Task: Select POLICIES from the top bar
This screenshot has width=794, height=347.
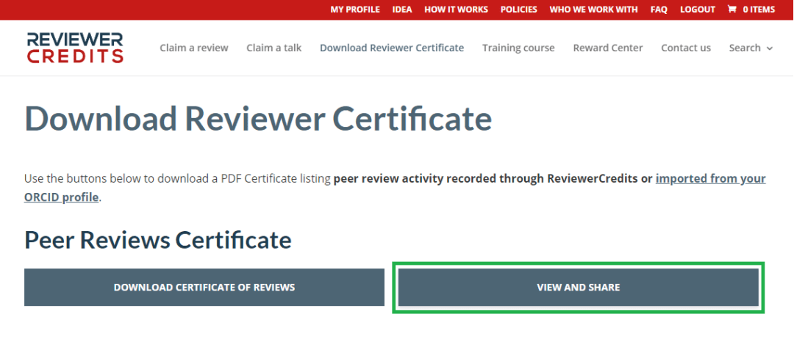Action: point(518,10)
